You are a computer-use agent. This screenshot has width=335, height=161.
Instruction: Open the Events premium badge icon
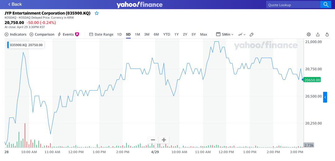77,34
